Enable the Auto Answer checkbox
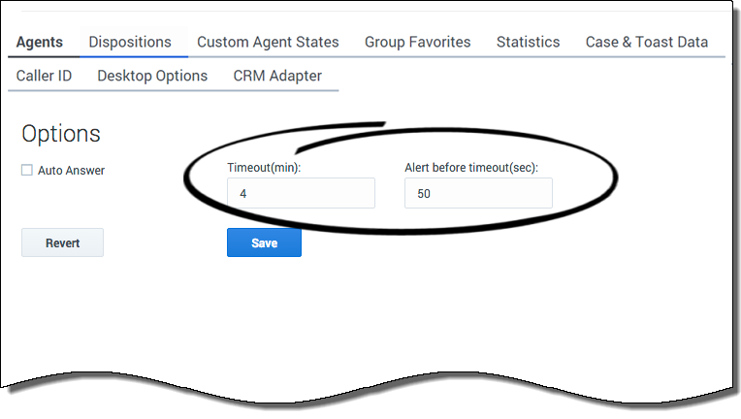741x419 pixels. (x=27, y=171)
